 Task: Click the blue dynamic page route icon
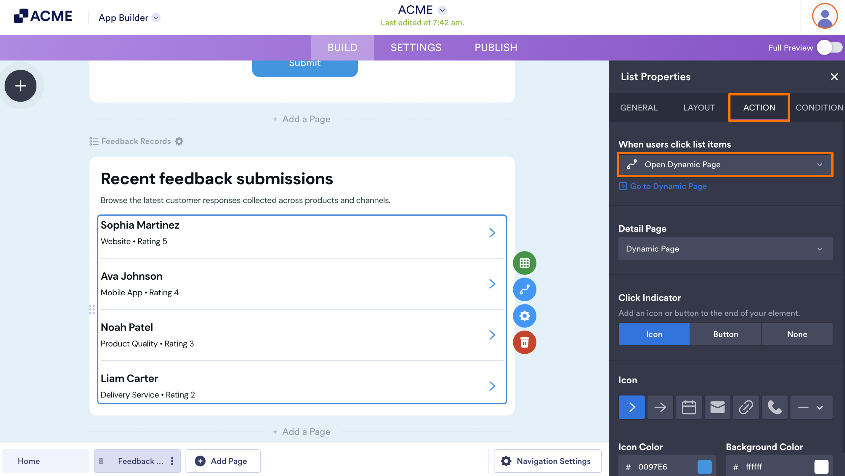pyautogui.click(x=524, y=289)
